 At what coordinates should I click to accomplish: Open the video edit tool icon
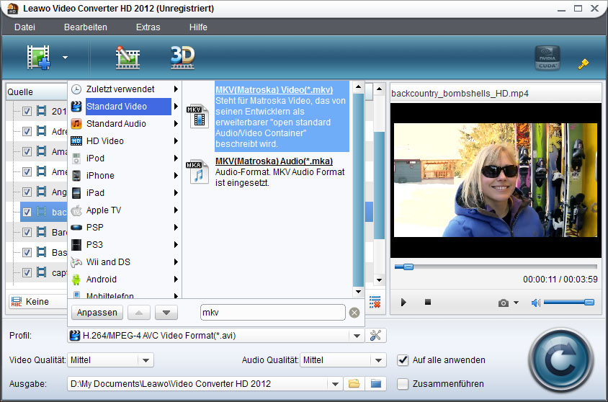tap(128, 58)
